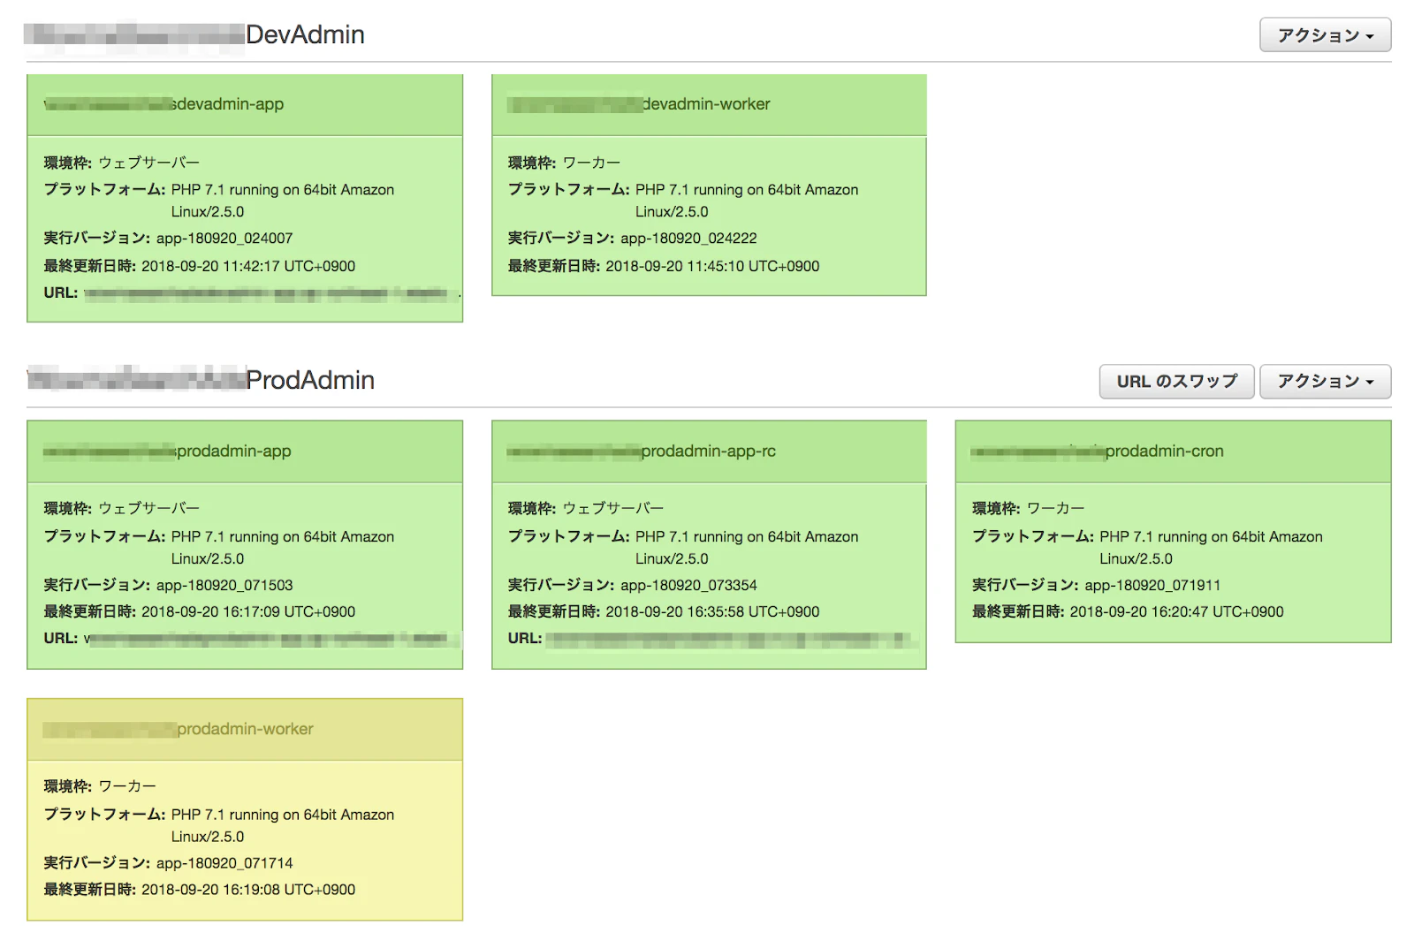1414x933 pixels.
Task: Open the devadmin-worker environment link
Action: 639,104
